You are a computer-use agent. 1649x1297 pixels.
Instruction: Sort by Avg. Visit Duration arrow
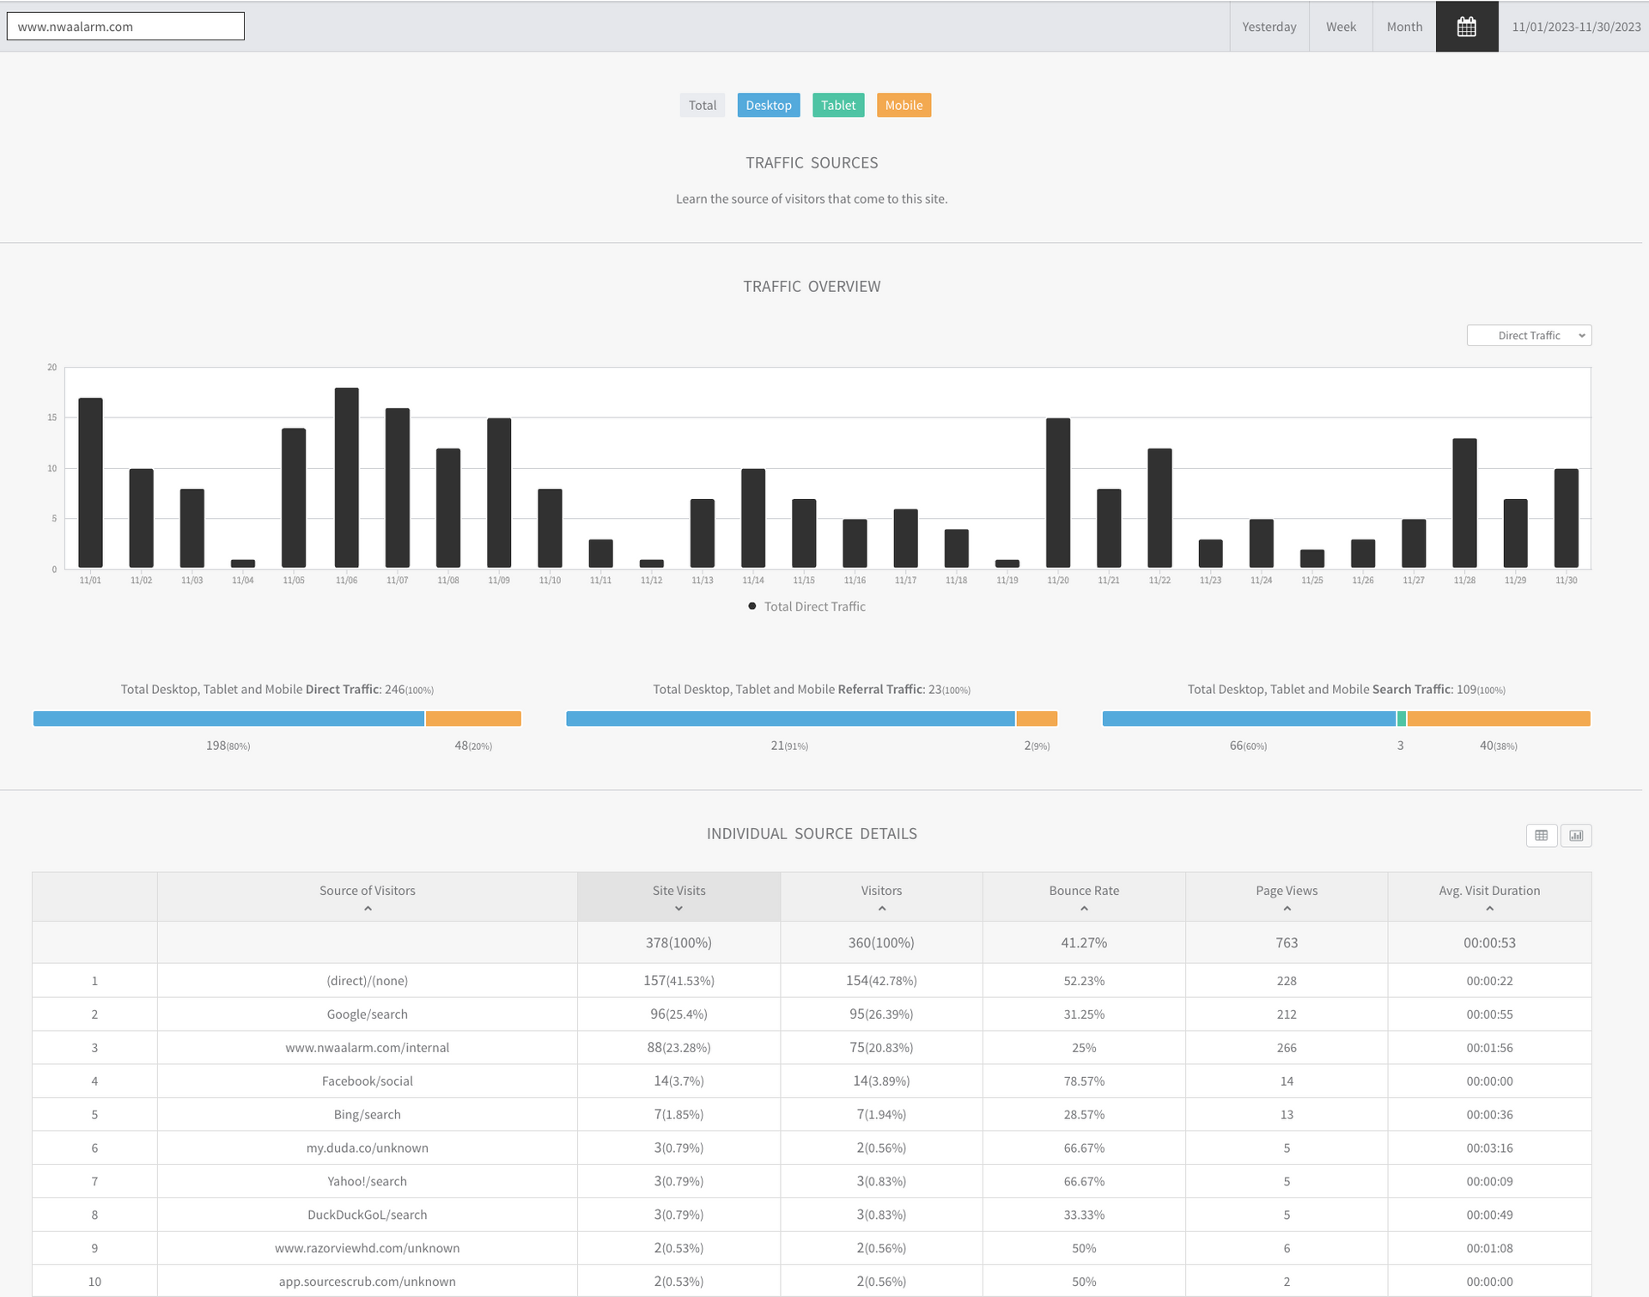1489,908
